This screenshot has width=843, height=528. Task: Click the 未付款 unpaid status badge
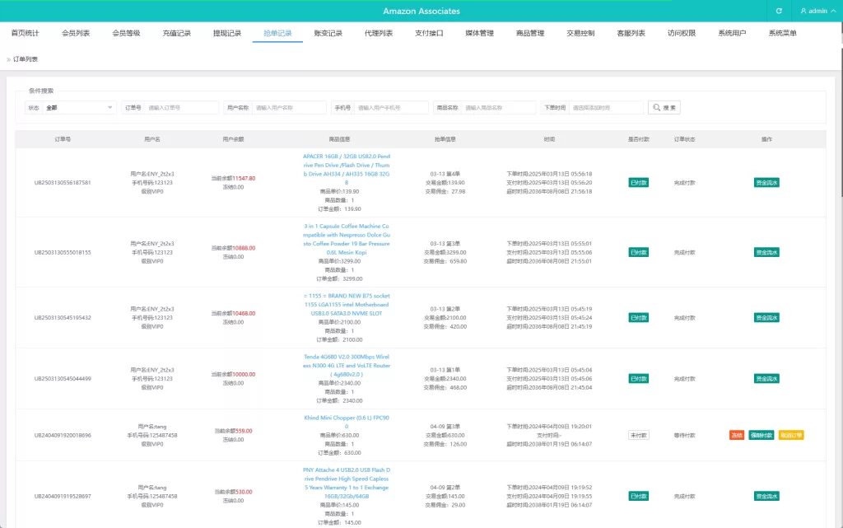(x=638, y=435)
